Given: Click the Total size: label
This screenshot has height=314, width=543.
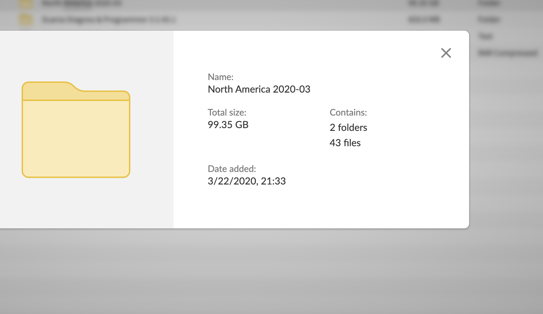Looking at the screenshot, I should 227,112.
